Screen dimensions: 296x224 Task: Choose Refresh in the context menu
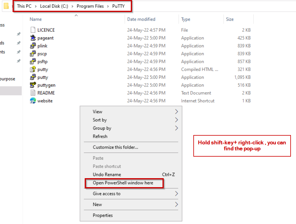(131, 136)
